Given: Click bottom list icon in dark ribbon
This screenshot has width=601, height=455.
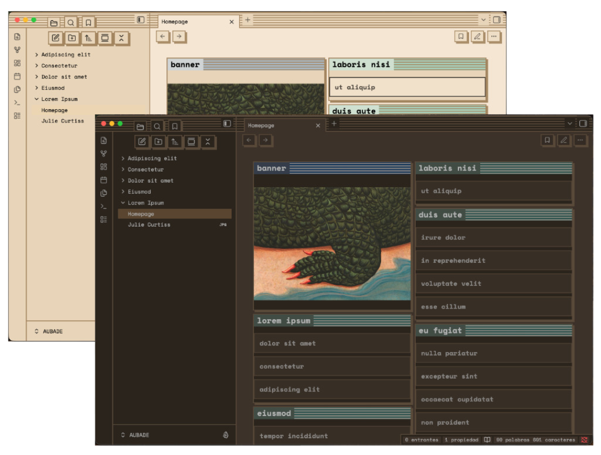Looking at the screenshot, I should click(x=104, y=219).
